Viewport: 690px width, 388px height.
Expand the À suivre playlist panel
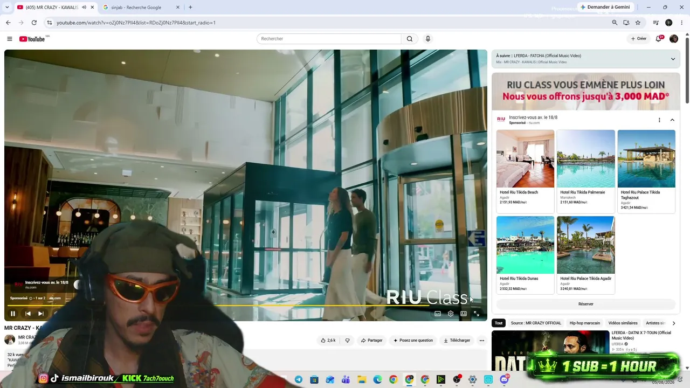click(673, 59)
